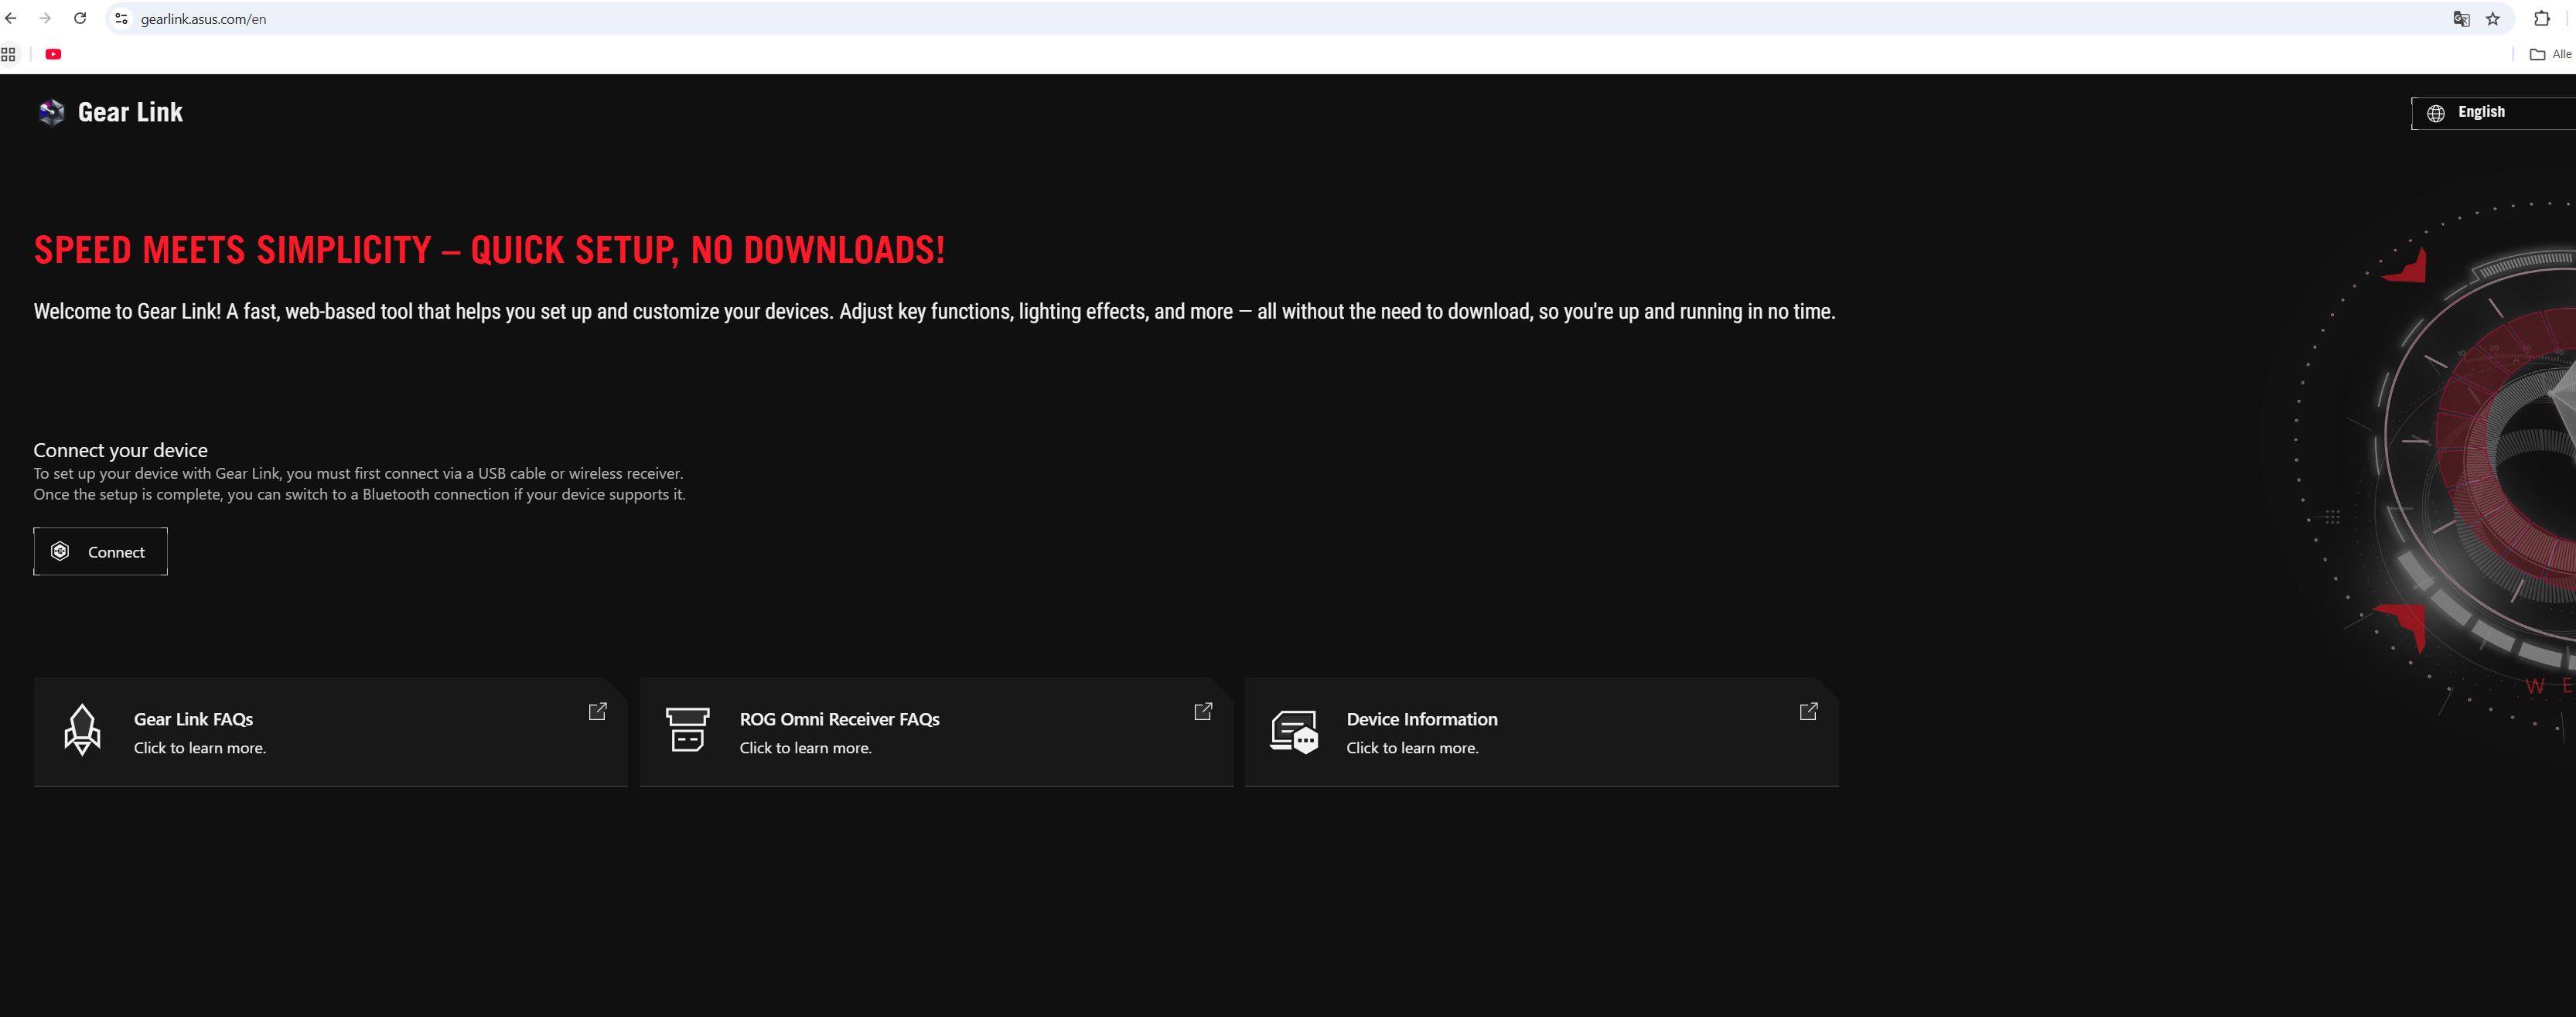The image size is (2576, 1017).
Task: Open the browser translate page icon
Action: click(x=2462, y=19)
